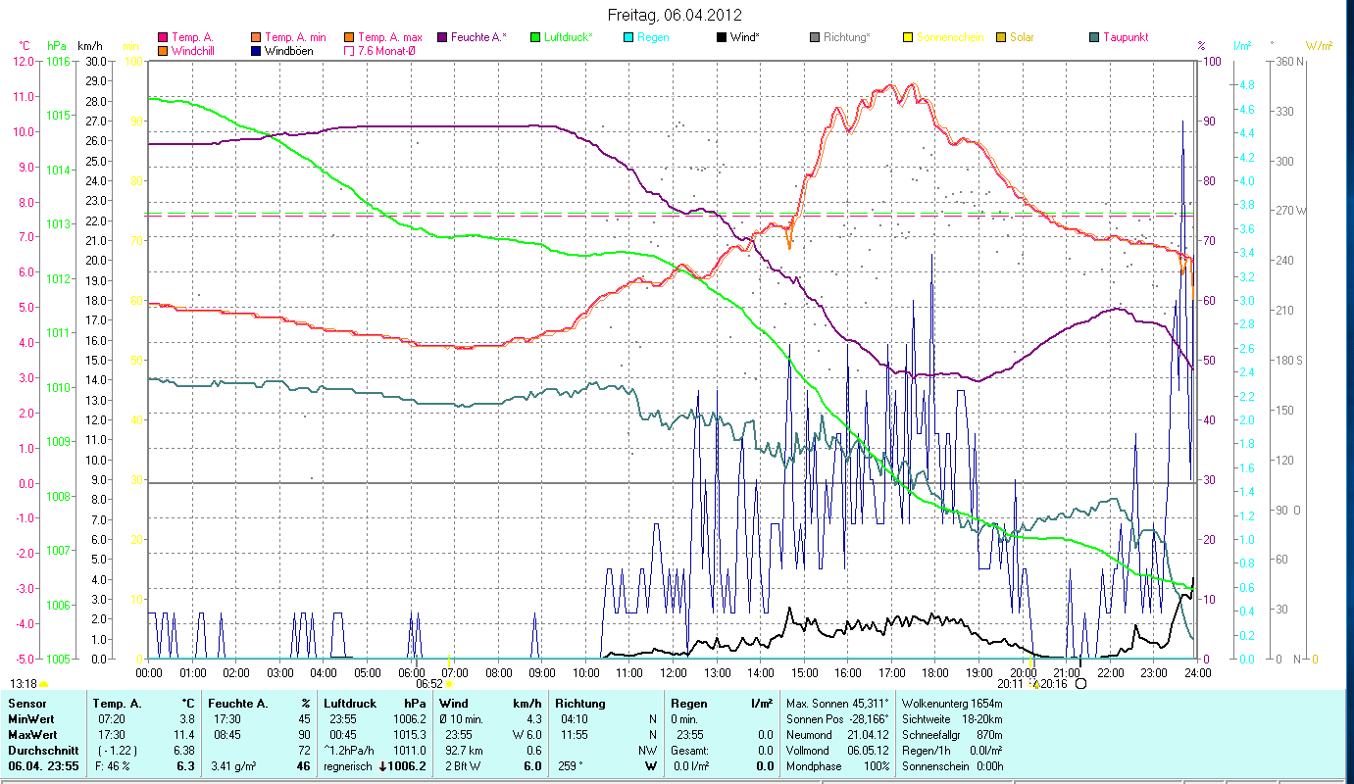Click the 2 Bft W wind value
Image resolution: width=1354 pixels, height=784 pixels.
click(461, 766)
